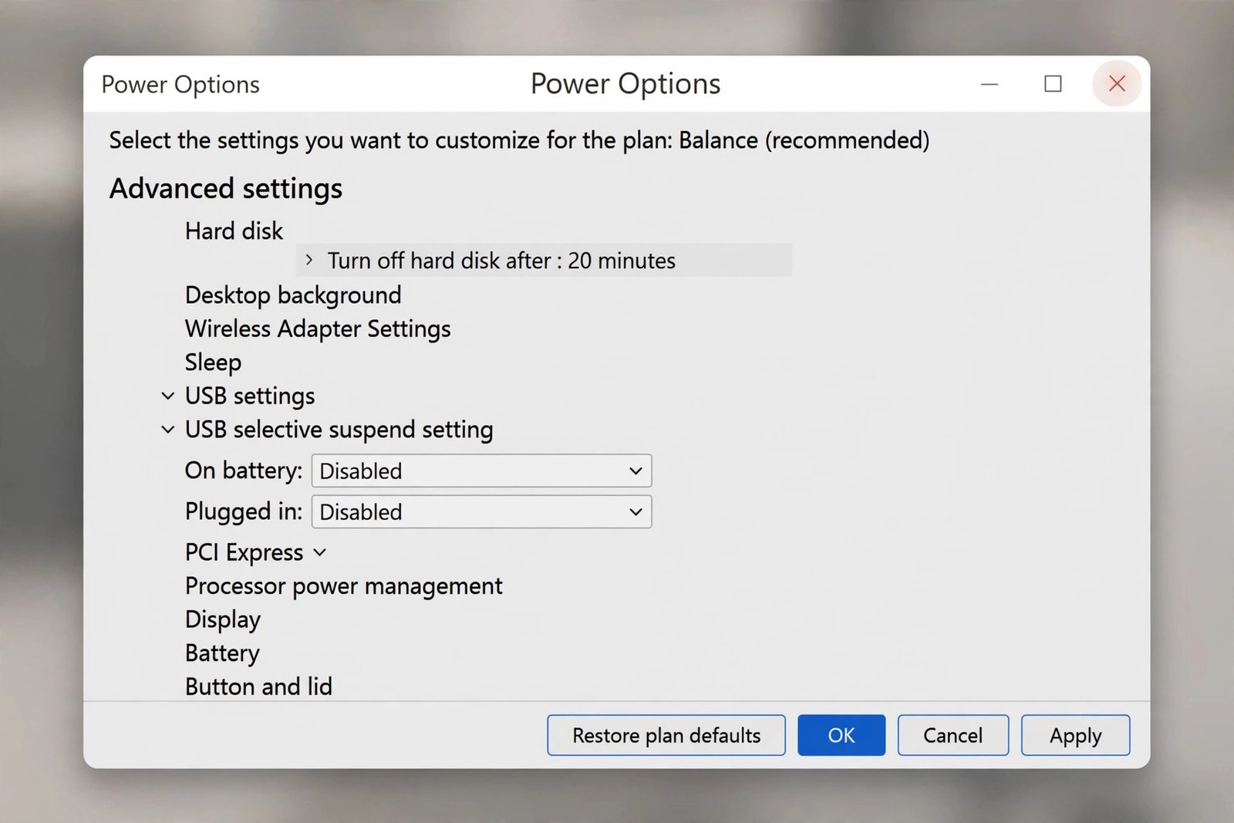Image resolution: width=1234 pixels, height=823 pixels.
Task: Select the Display item
Action: pos(223,620)
